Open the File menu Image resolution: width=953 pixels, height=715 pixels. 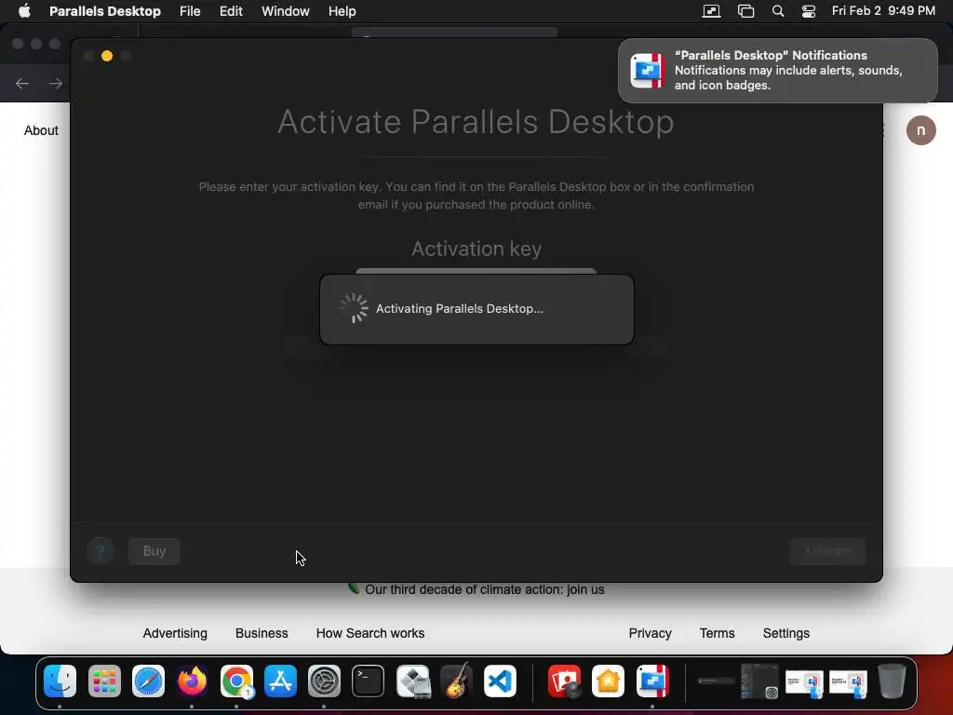pyautogui.click(x=190, y=11)
